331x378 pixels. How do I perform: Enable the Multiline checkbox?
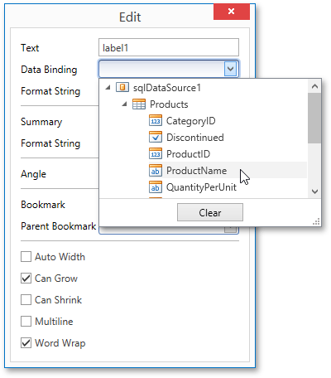click(26, 322)
